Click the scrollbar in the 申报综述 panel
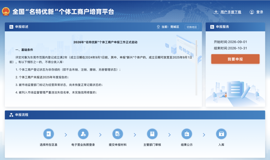This screenshot has width=270, height=160. 196,68
